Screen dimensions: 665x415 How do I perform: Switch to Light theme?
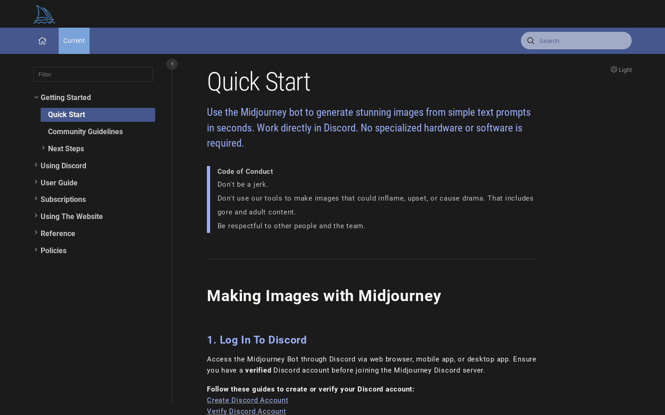tap(625, 70)
